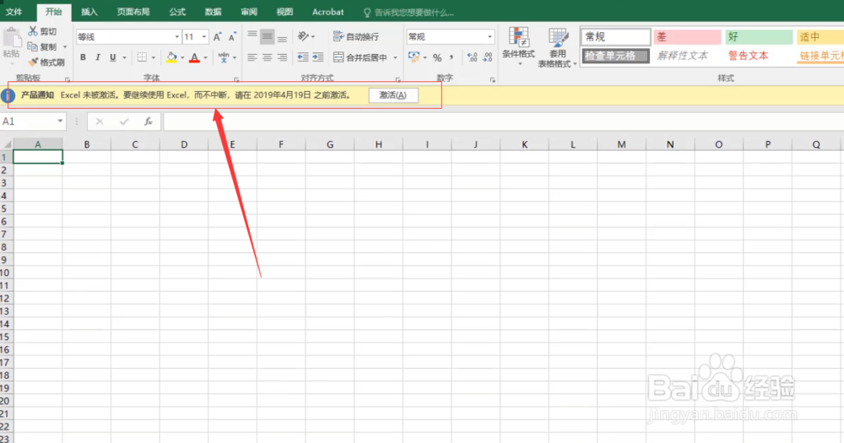844x443 pixels.
Task: Select column header D
Action: 184,144
